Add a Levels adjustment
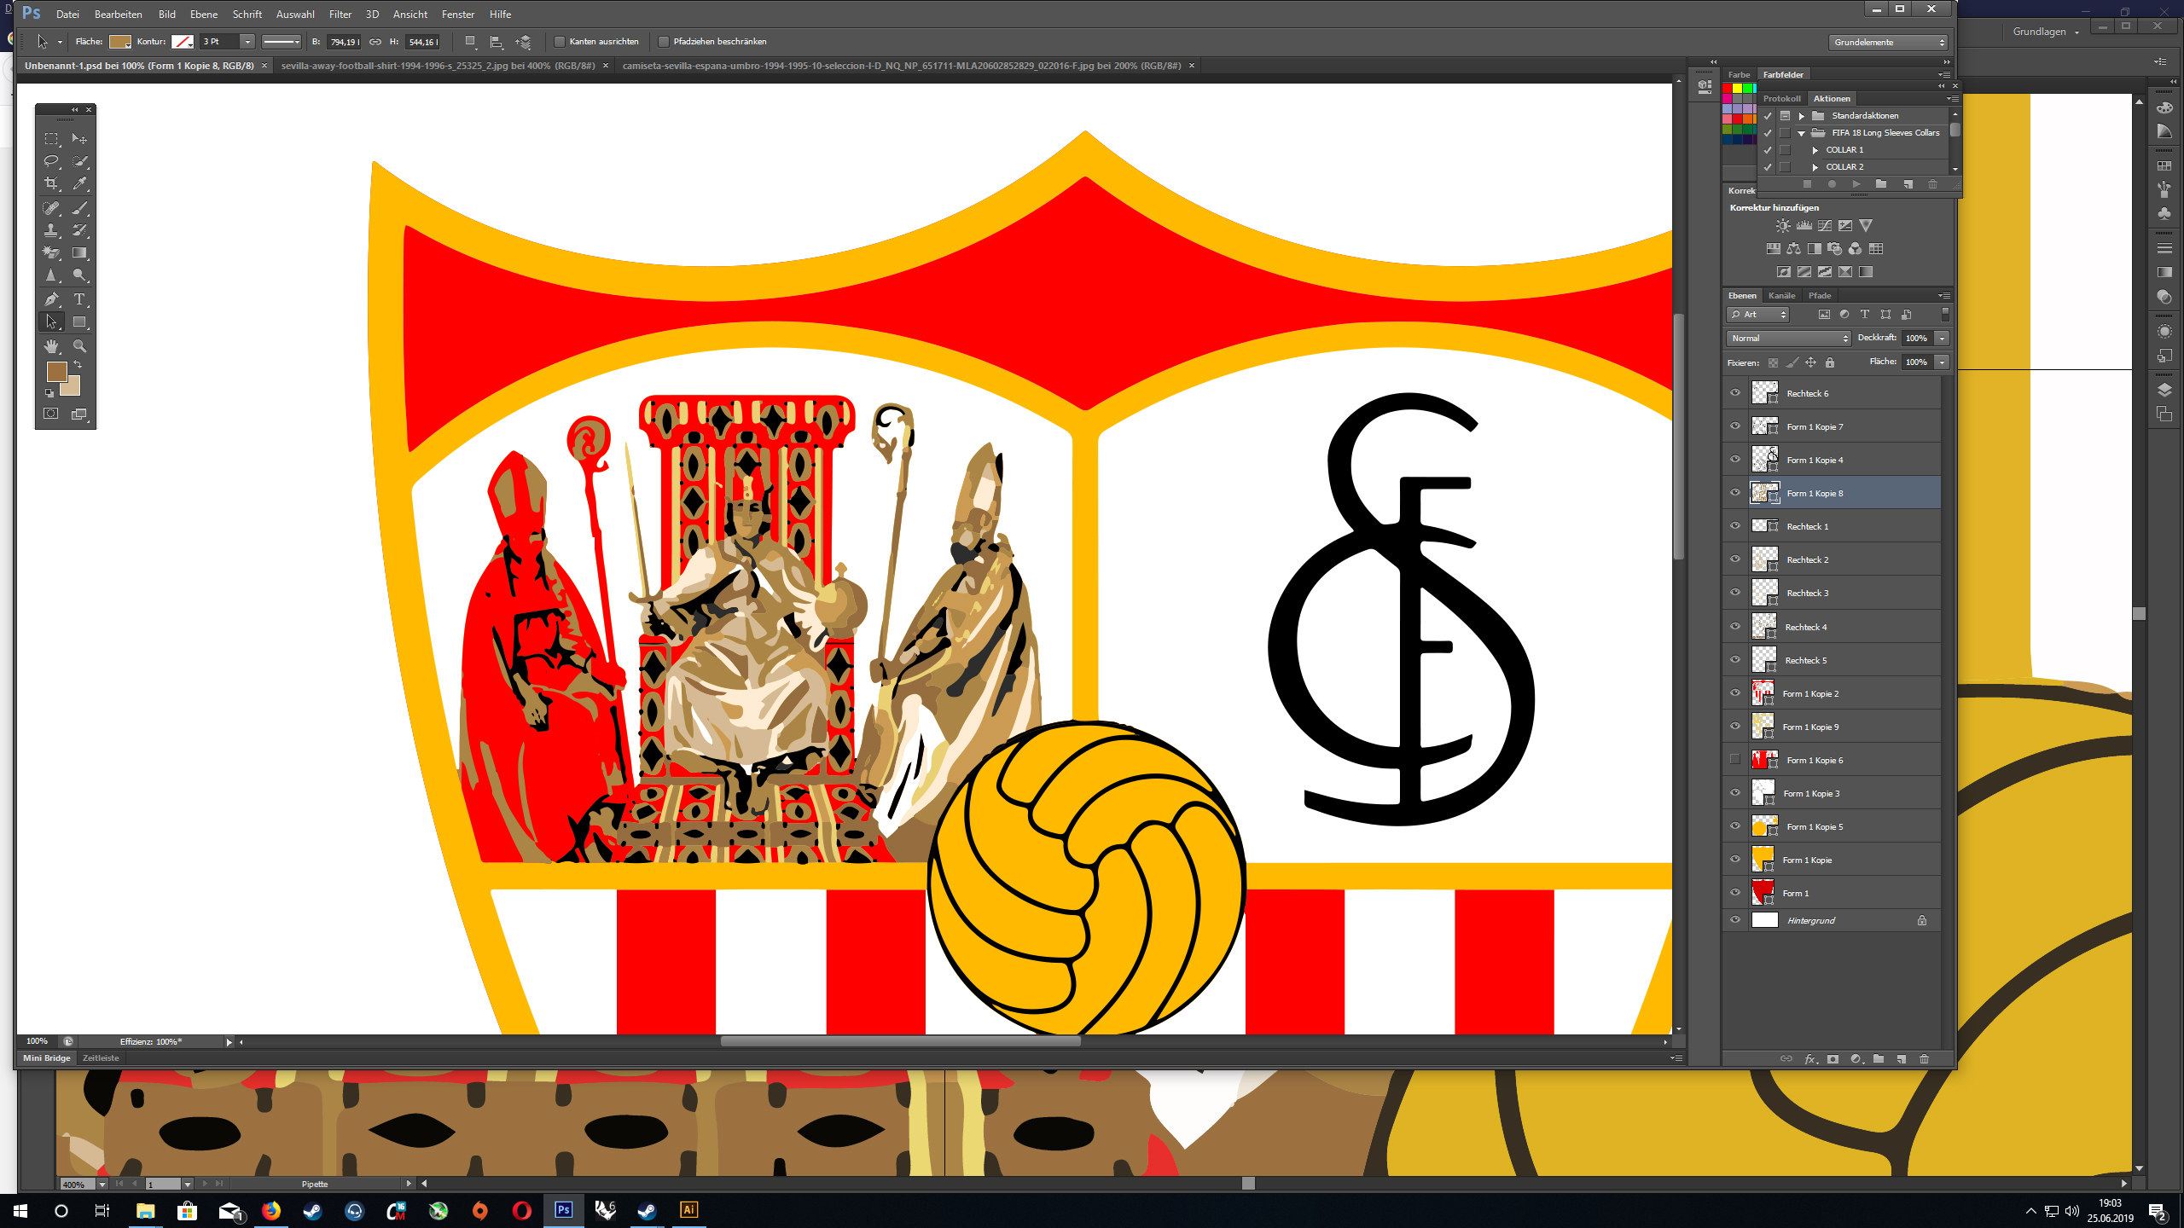The image size is (2184, 1228). tap(1804, 226)
